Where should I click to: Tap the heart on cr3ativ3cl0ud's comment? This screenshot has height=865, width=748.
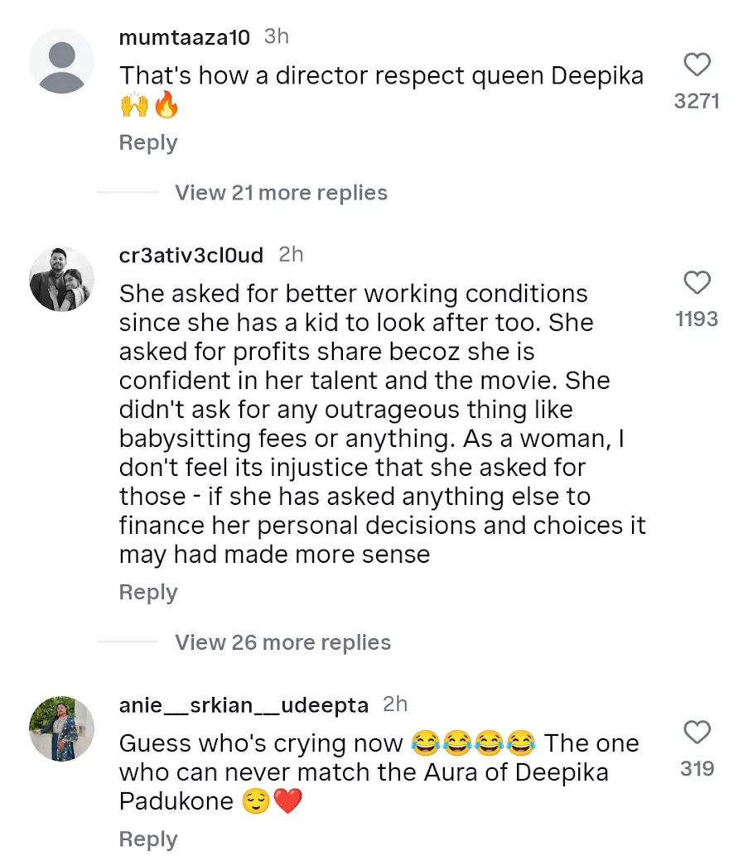[x=697, y=283]
